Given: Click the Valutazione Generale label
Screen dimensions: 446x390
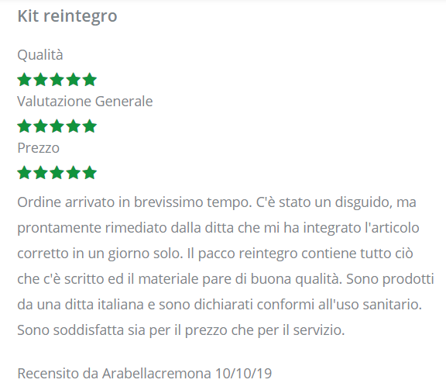Looking at the screenshot, I should [85, 102].
